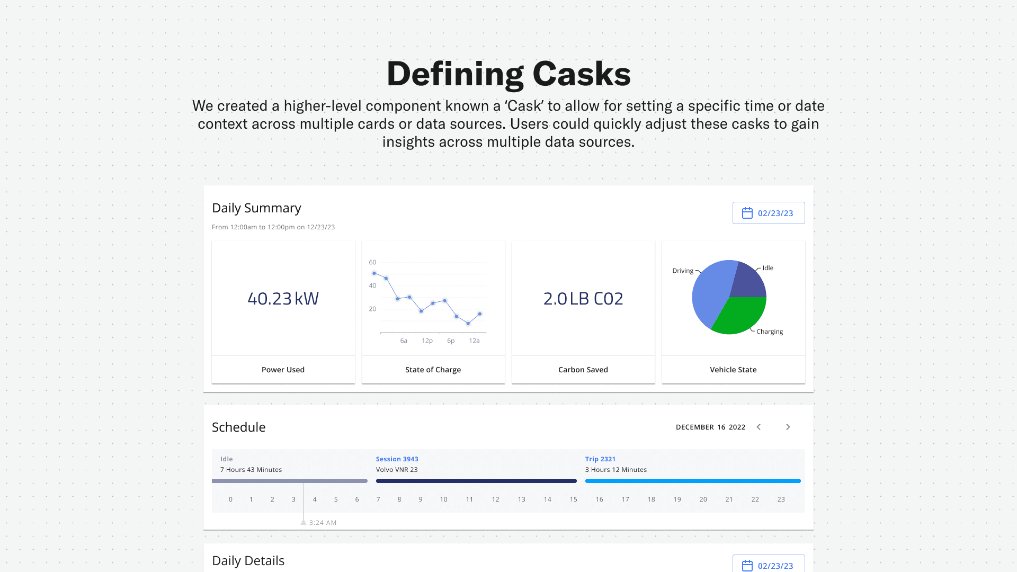Go to previous day in Schedule
Image resolution: width=1017 pixels, height=572 pixels.
click(x=759, y=427)
